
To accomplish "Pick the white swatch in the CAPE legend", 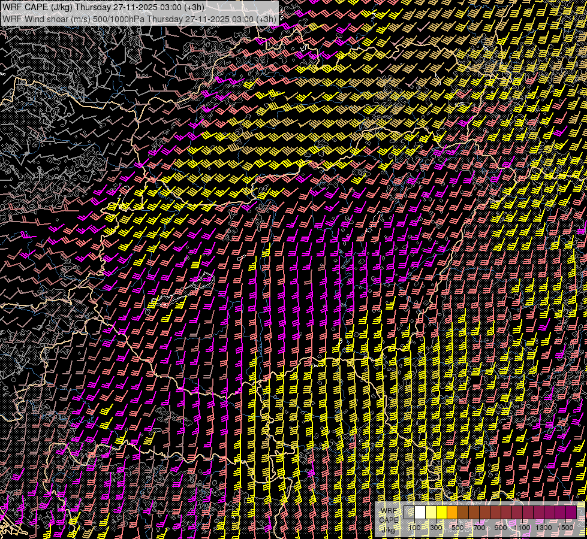I will click(420, 513).
